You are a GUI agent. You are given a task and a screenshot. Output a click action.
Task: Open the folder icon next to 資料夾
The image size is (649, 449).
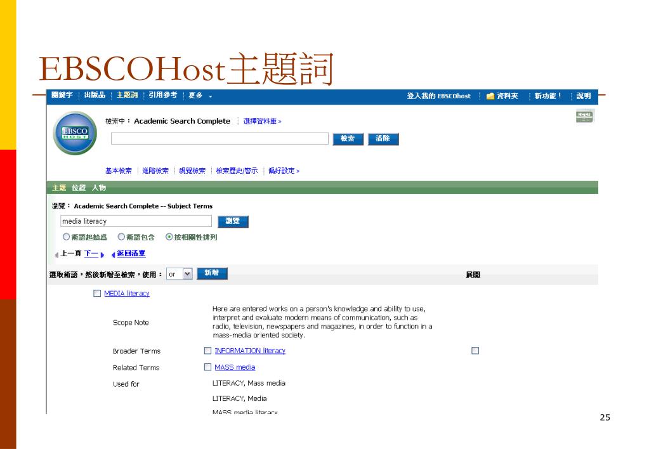pyautogui.click(x=490, y=96)
